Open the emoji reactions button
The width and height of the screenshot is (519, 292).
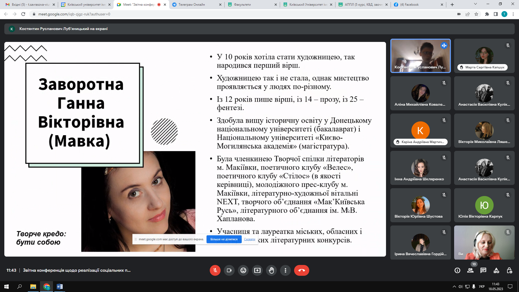point(243,270)
